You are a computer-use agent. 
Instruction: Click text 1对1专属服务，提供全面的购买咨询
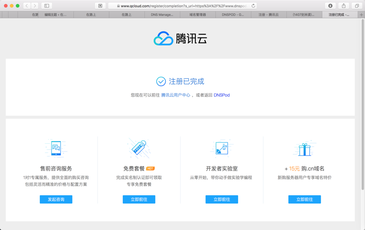pyautogui.click(x=56, y=178)
